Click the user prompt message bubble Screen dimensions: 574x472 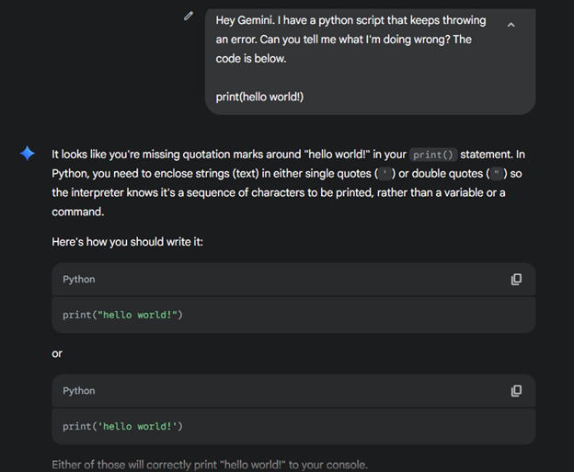tap(370, 78)
